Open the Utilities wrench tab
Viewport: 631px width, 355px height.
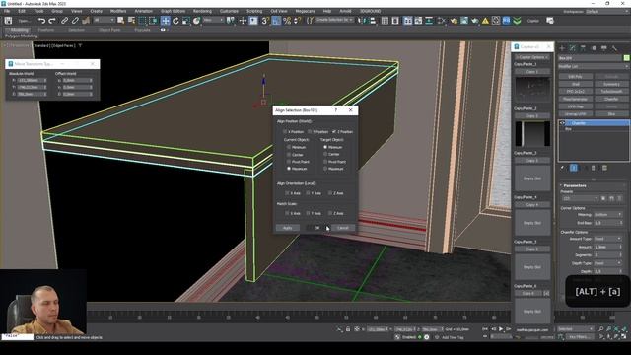[614, 48]
